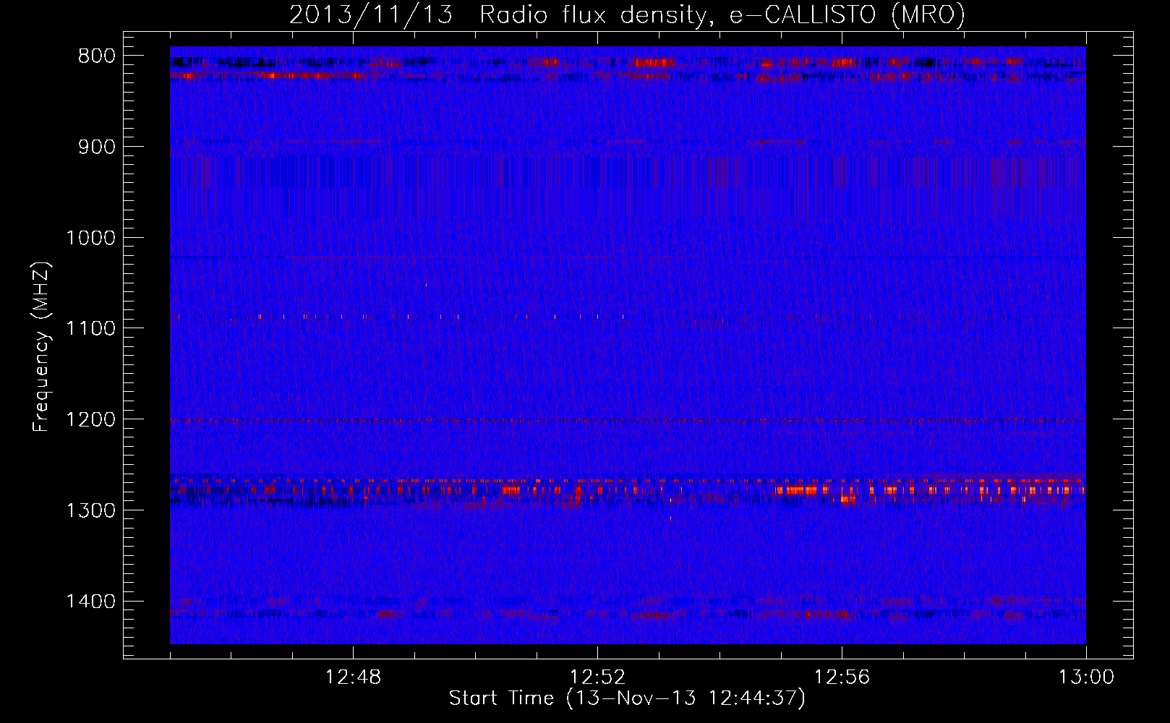1170x723 pixels.
Task: Click the 'Start Time (13-Nov-13 12:44:37)' label
Action: point(627,698)
